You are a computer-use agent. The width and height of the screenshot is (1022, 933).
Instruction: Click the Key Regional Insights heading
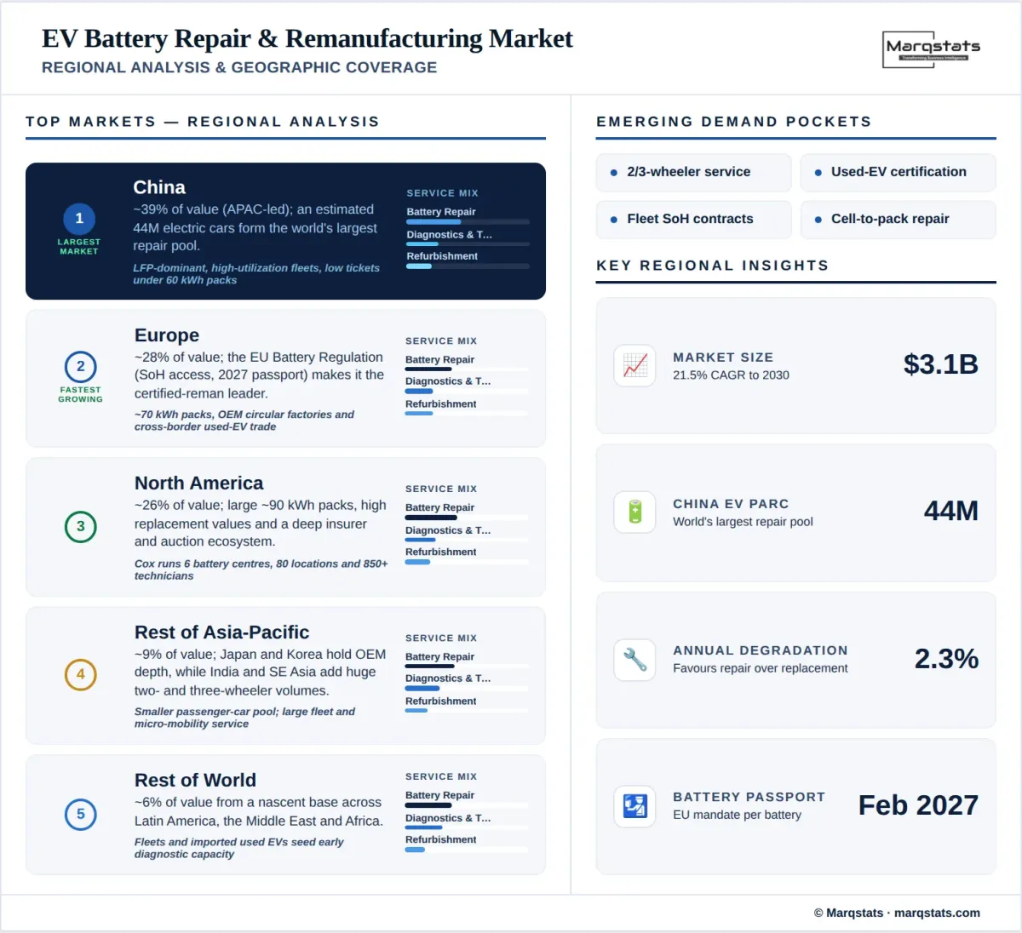click(x=713, y=266)
